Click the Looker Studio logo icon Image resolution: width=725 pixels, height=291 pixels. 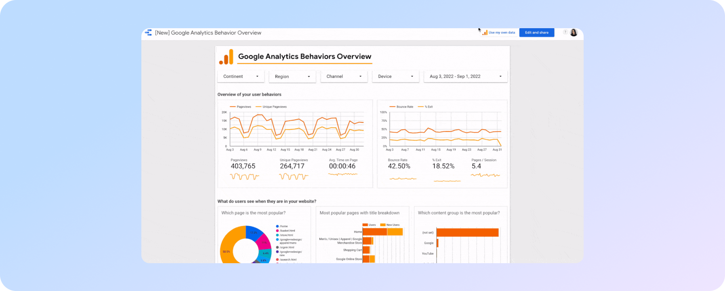click(148, 33)
